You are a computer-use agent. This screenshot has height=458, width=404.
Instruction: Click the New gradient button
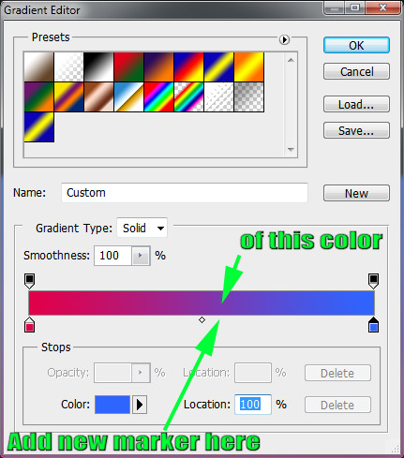coord(356,193)
